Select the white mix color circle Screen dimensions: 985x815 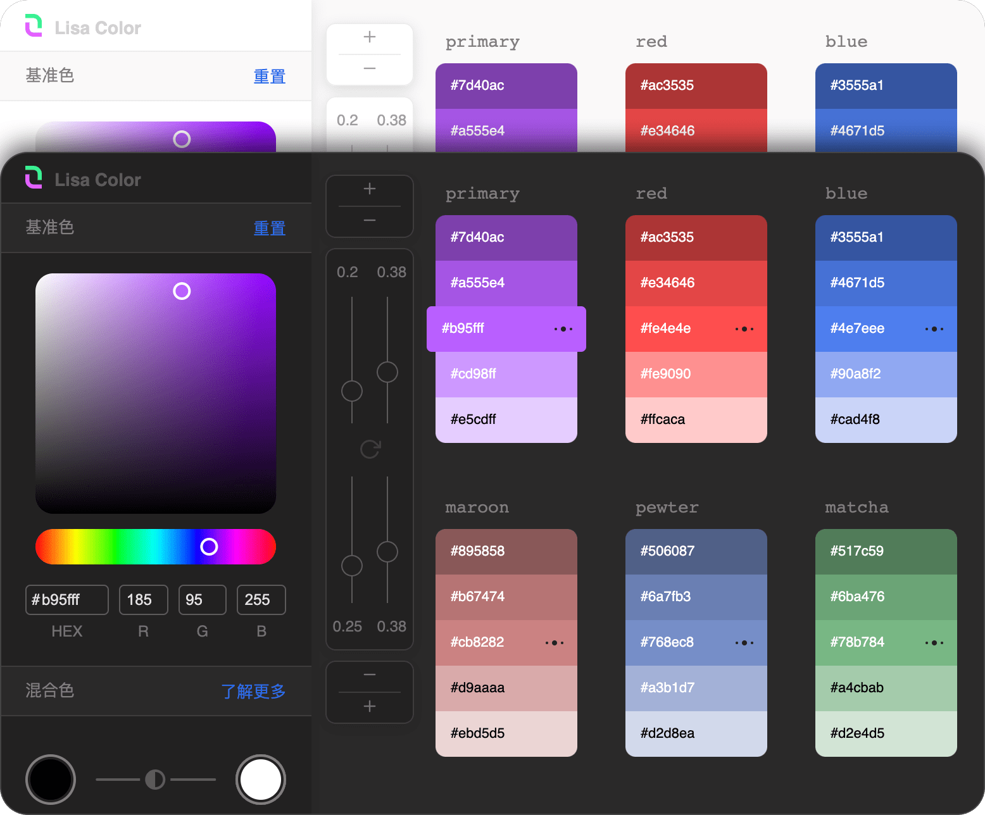(261, 780)
